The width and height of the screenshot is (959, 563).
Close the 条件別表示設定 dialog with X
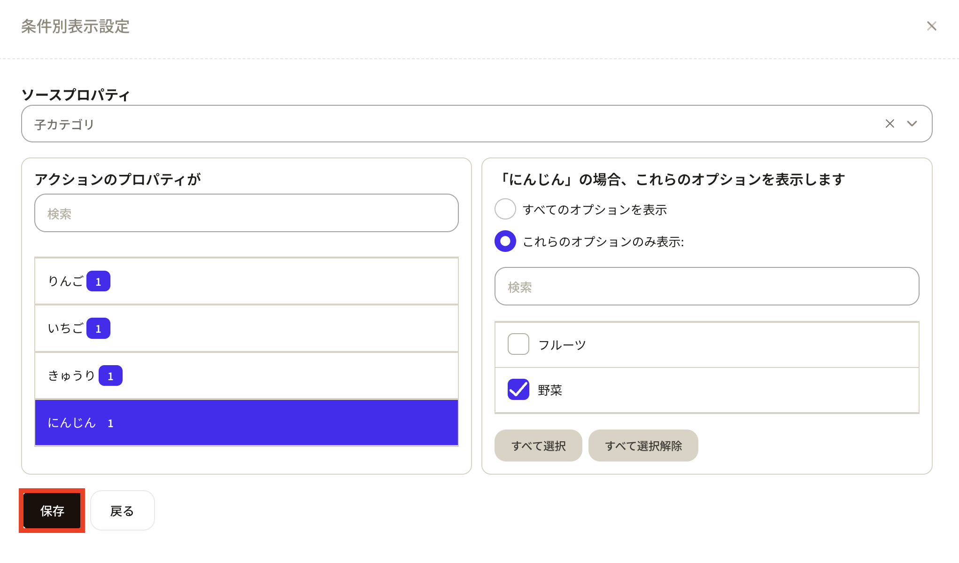(931, 26)
